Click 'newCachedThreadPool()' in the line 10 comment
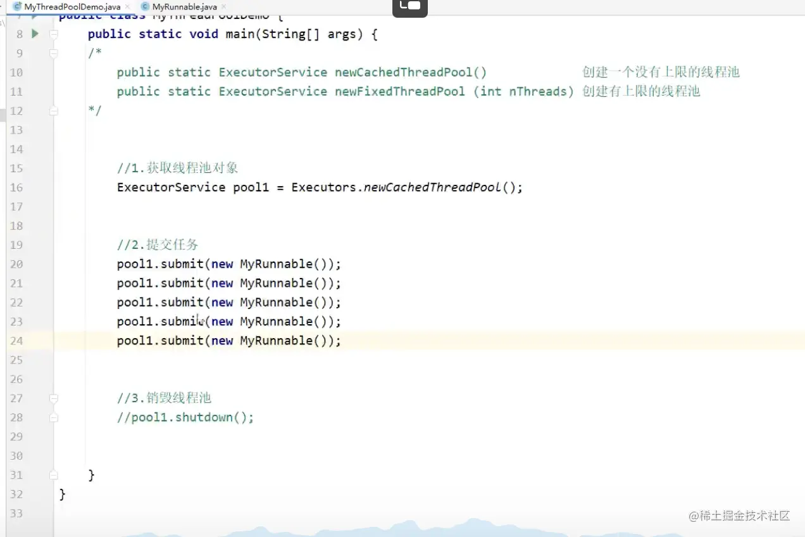805x537 pixels. click(x=411, y=72)
